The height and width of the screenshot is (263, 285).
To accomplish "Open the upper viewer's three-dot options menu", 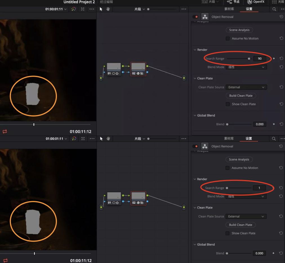I will click(x=92, y=9).
